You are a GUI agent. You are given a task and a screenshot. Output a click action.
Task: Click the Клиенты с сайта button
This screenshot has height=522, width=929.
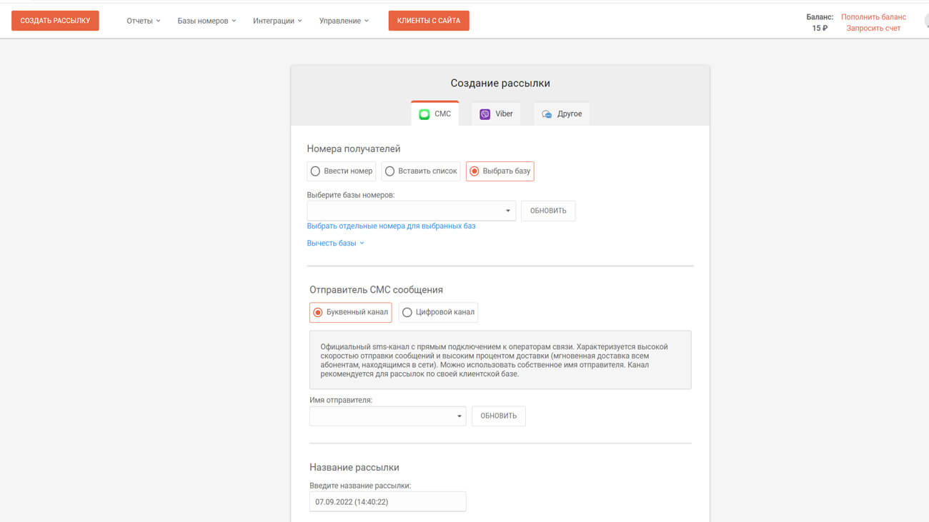click(x=429, y=21)
